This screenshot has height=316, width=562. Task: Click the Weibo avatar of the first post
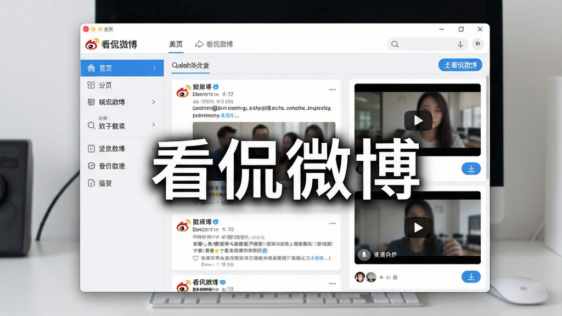[x=183, y=92]
